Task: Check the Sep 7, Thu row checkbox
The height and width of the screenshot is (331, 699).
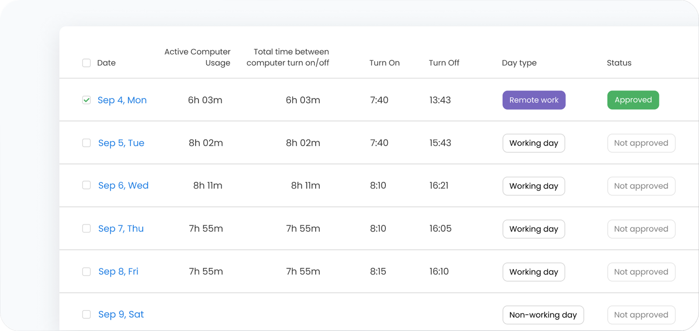Action: (x=87, y=229)
